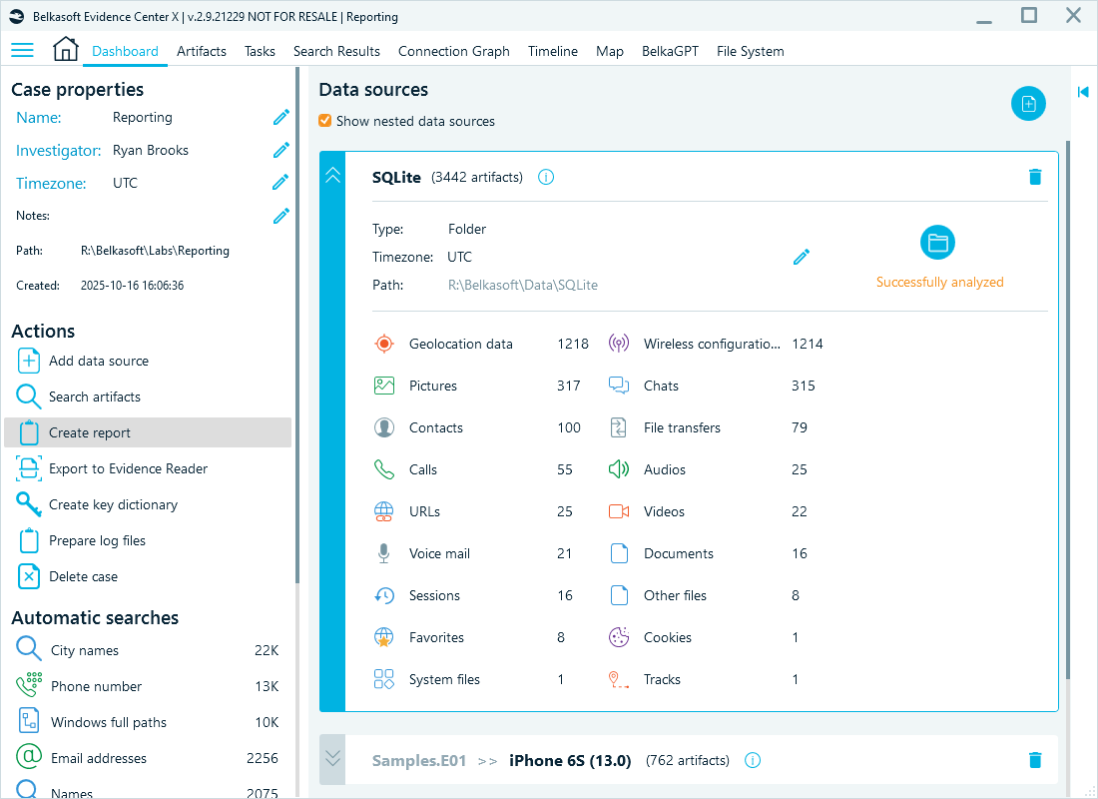
Task: Collapse the Data sources pane using the arrow
Action: pyautogui.click(x=1083, y=91)
